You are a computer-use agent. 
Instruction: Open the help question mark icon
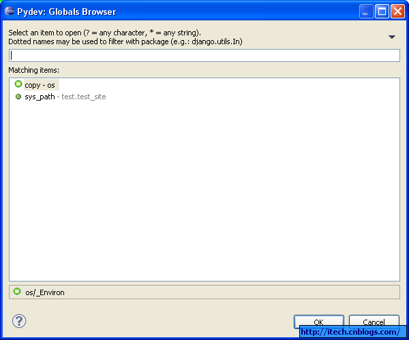coord(19,321)
